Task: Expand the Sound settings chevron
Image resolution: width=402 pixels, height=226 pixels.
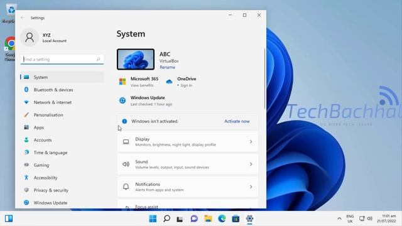Action: [251, 164]
